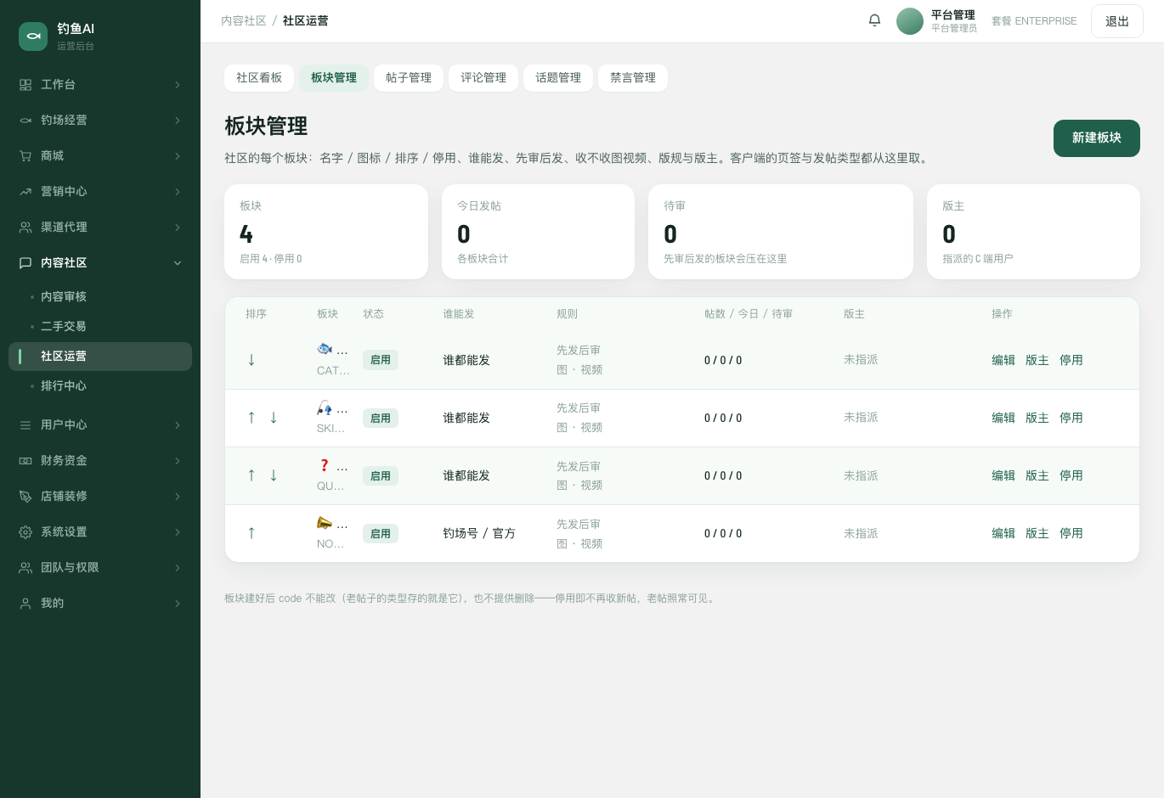Open 二手交易 in the sidebar
Image resolution: width=1164 pixels, height=798 pixels.
100,327
